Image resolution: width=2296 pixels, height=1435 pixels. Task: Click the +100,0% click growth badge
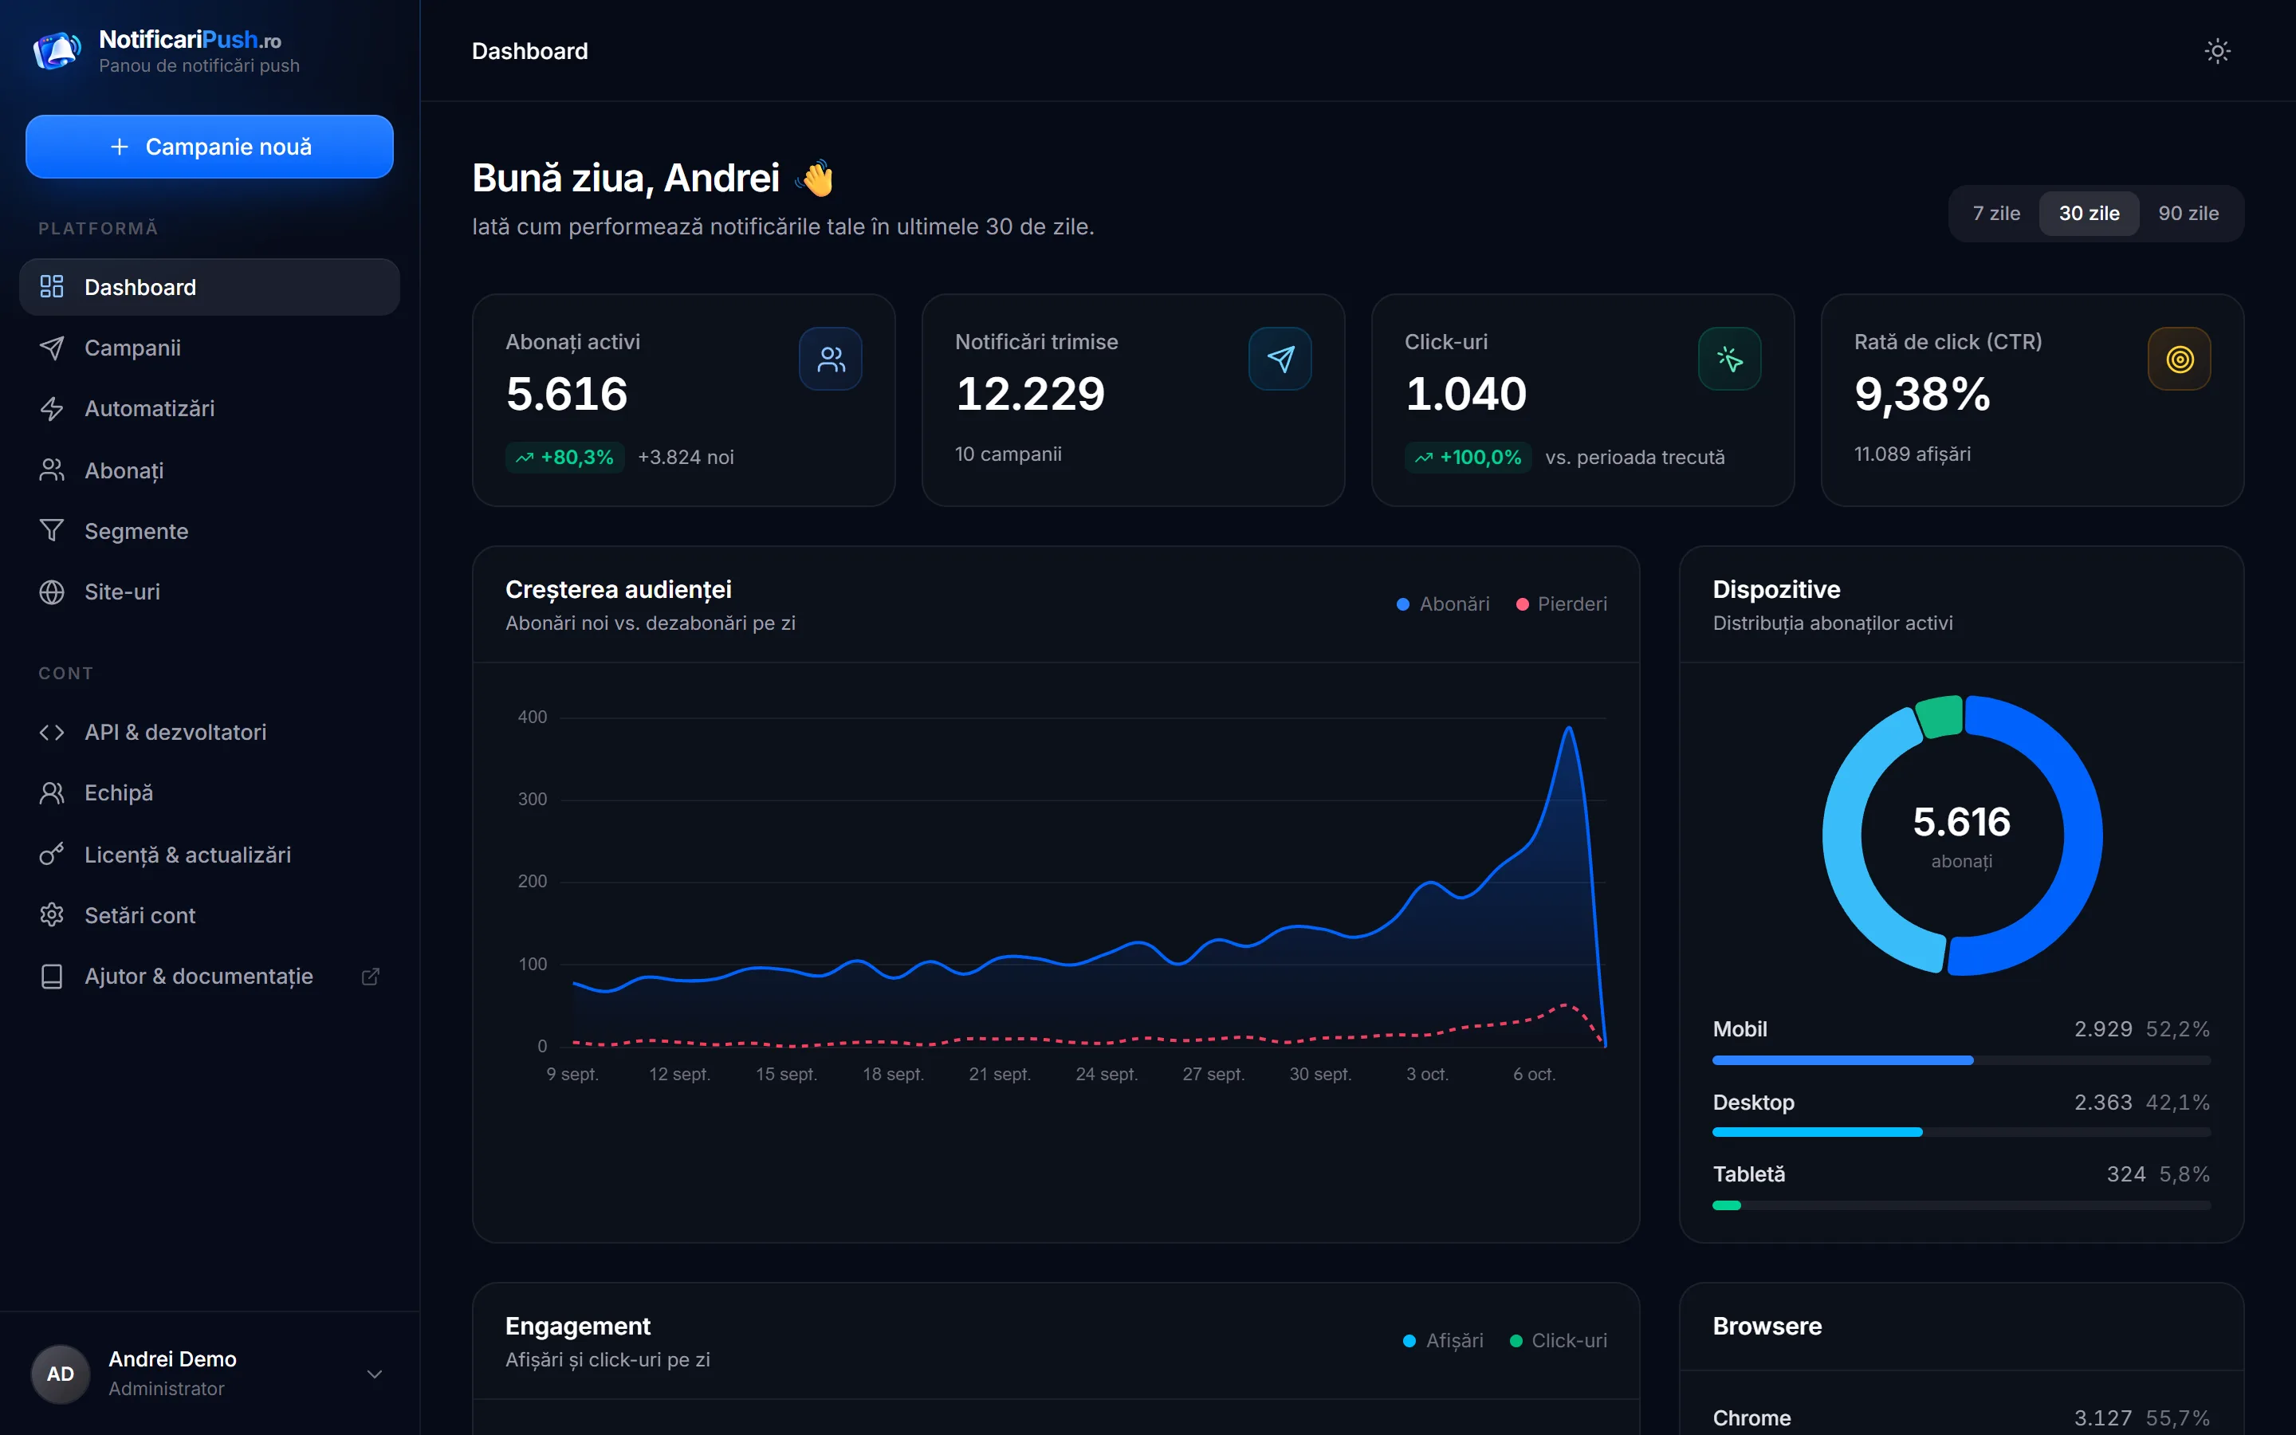coord(1468,458)
